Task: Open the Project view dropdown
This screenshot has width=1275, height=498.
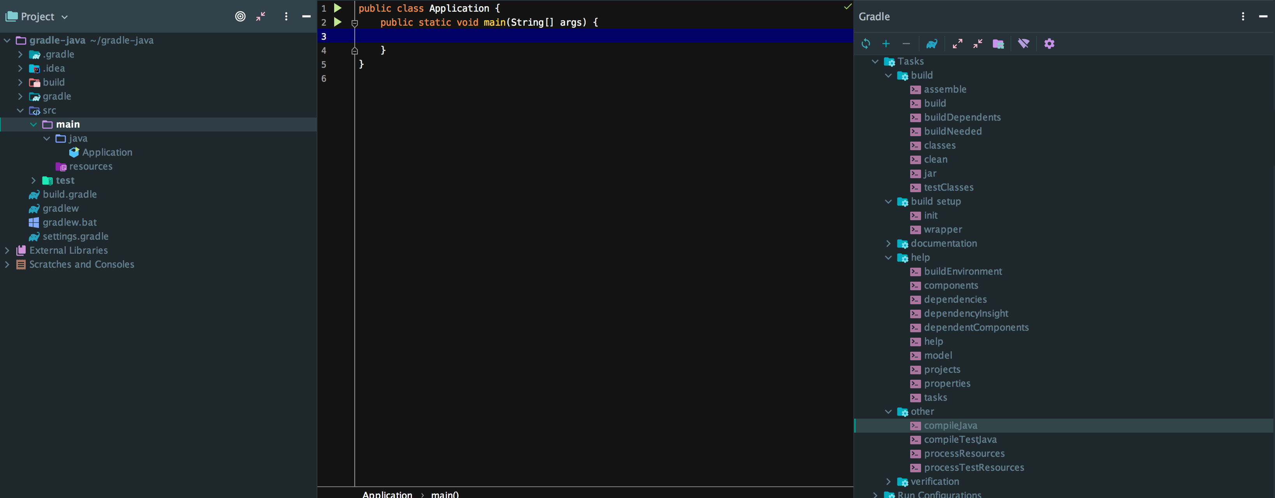Action: tap(64, 17)
